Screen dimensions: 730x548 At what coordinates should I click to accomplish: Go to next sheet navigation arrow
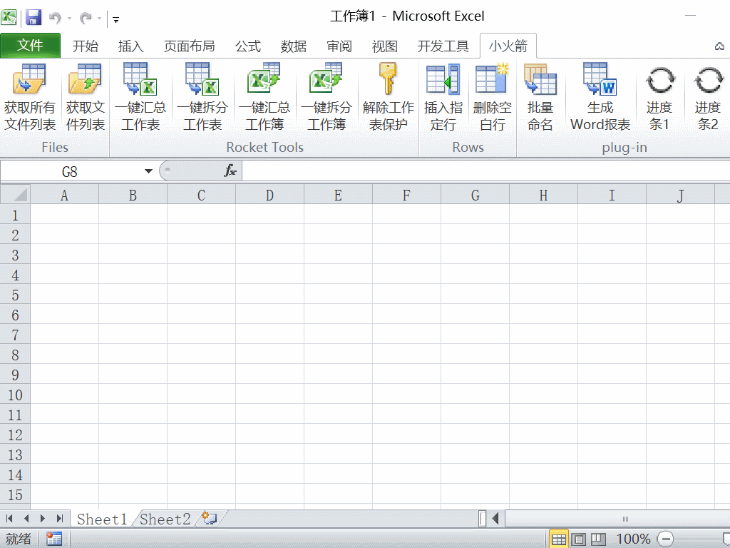[x=43, y=518]
